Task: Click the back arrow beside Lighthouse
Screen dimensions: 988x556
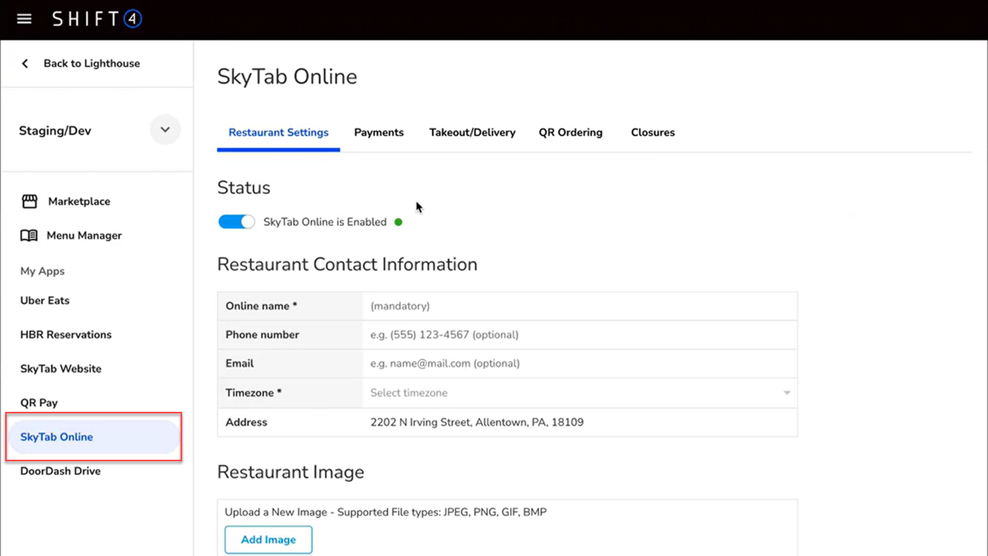Action: (x=25, y=63)
